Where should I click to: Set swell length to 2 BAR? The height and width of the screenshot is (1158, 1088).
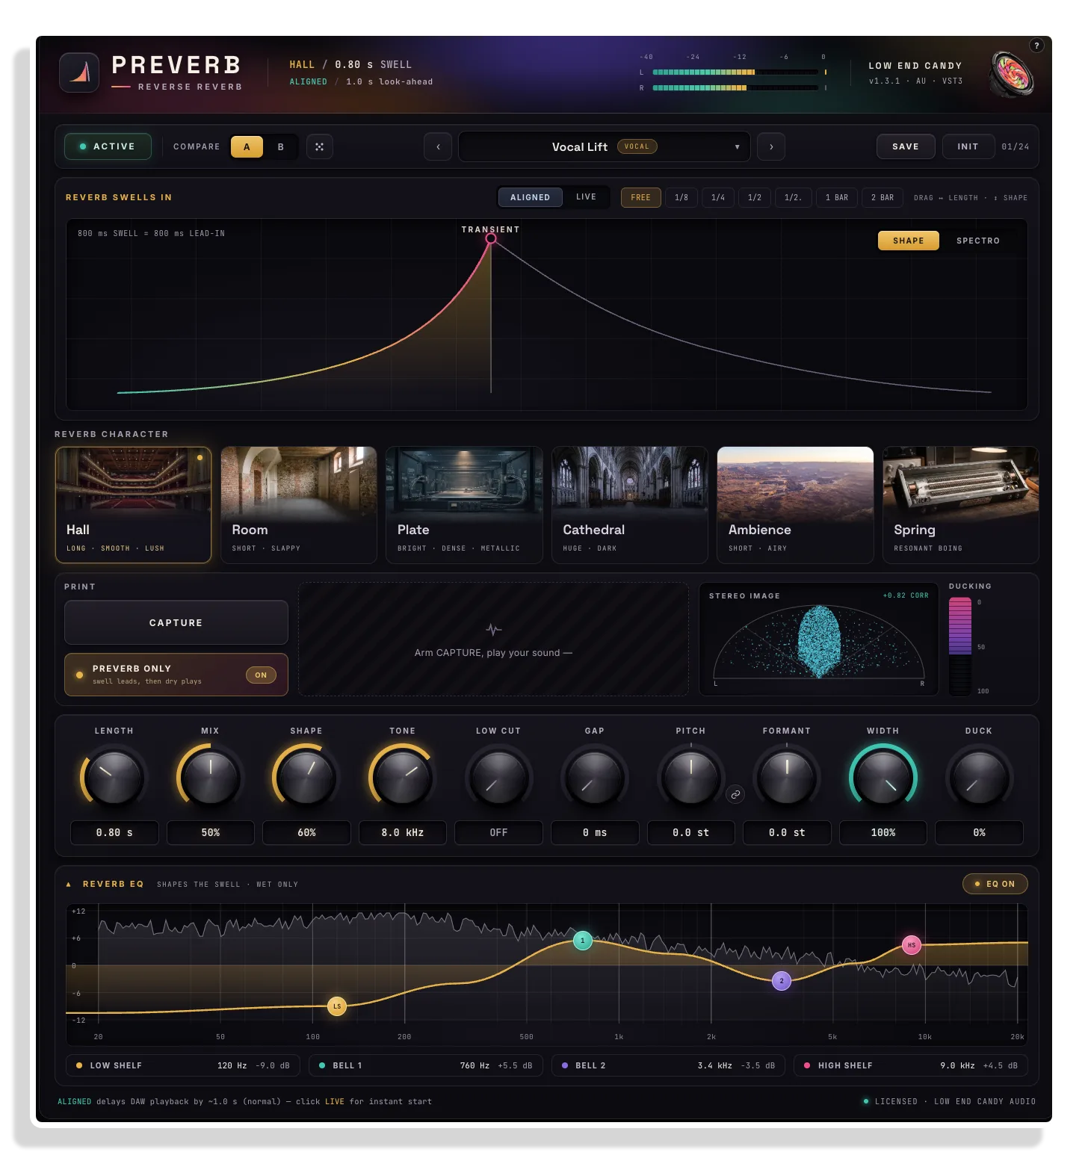(883, 197)
